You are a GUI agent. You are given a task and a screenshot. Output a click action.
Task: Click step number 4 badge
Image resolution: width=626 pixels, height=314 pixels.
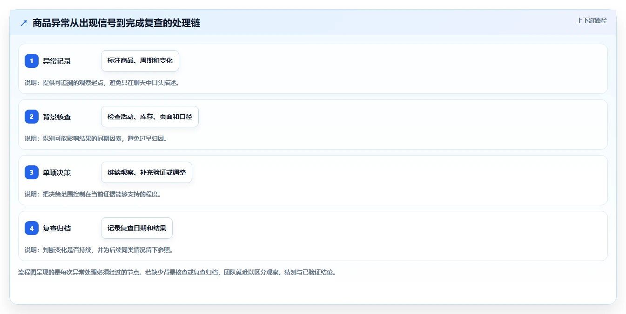point(32,228)
